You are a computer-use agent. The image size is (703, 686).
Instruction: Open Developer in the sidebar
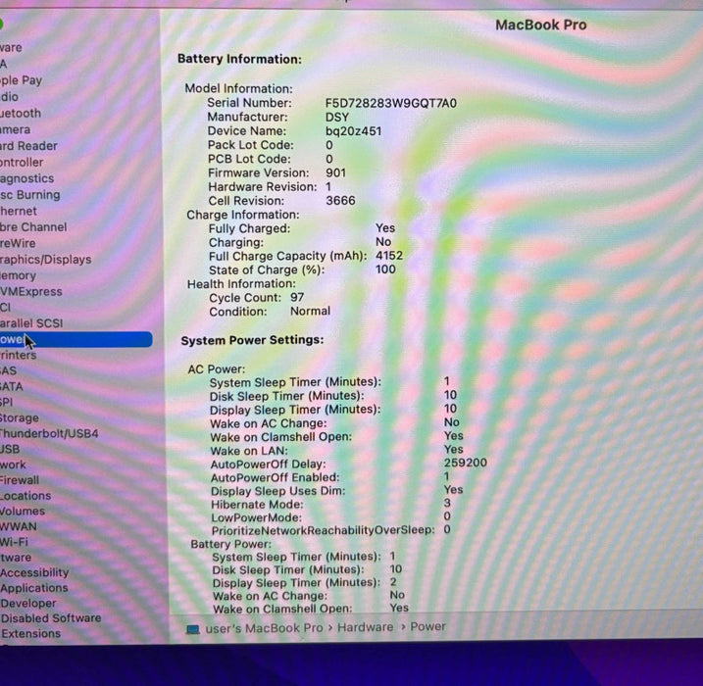click(28, 603)
